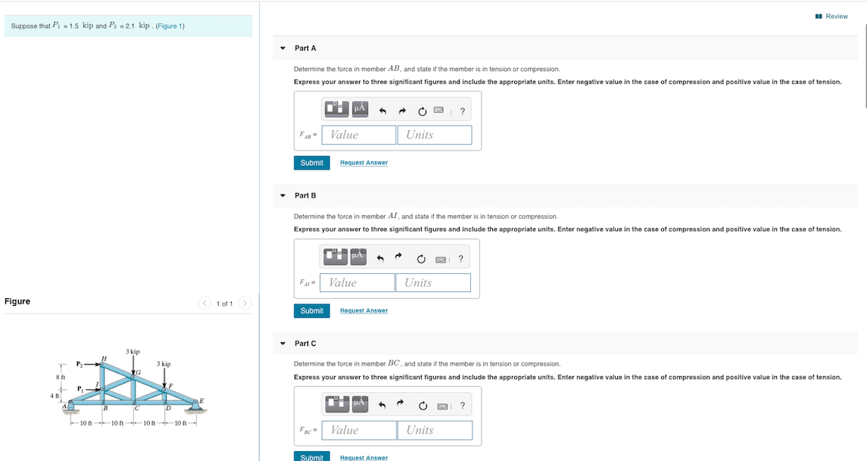This screenshot has width=867, height=461.
Task: Undo last entry in Part B
Action: (380, 258)
